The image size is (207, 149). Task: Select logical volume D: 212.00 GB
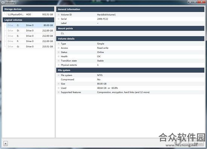pyautogui.click(x=30, y=31)
